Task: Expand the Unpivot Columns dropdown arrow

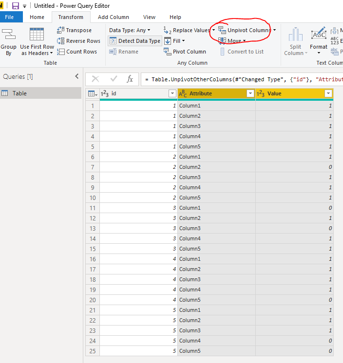Action: [274, 30]
